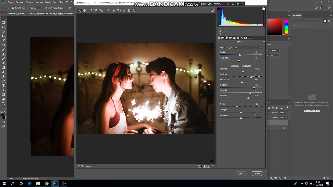The width and height of the screenshot is (333, 187).
Task: Select the Spot Removal tool
Action: [x=114, y=10]
